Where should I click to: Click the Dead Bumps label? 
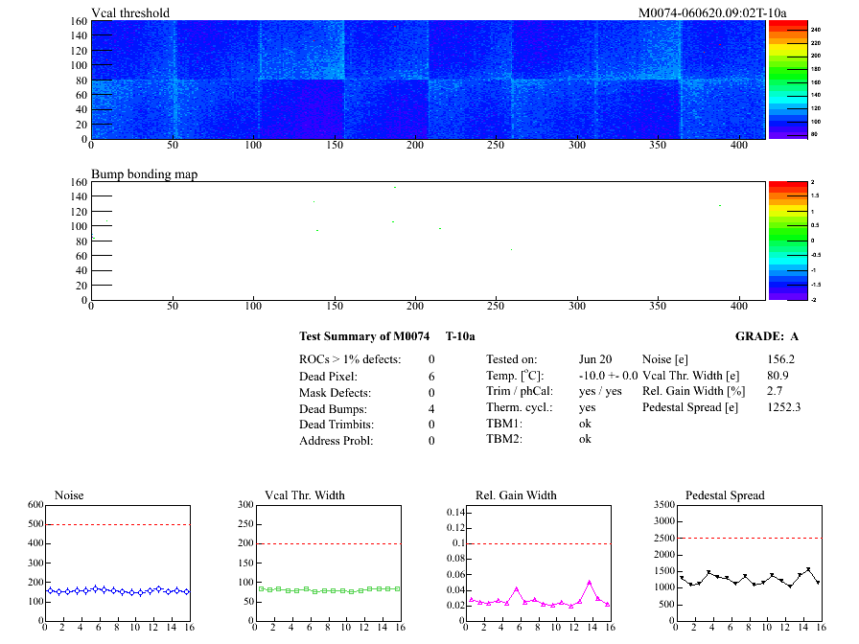click(331, 409)
